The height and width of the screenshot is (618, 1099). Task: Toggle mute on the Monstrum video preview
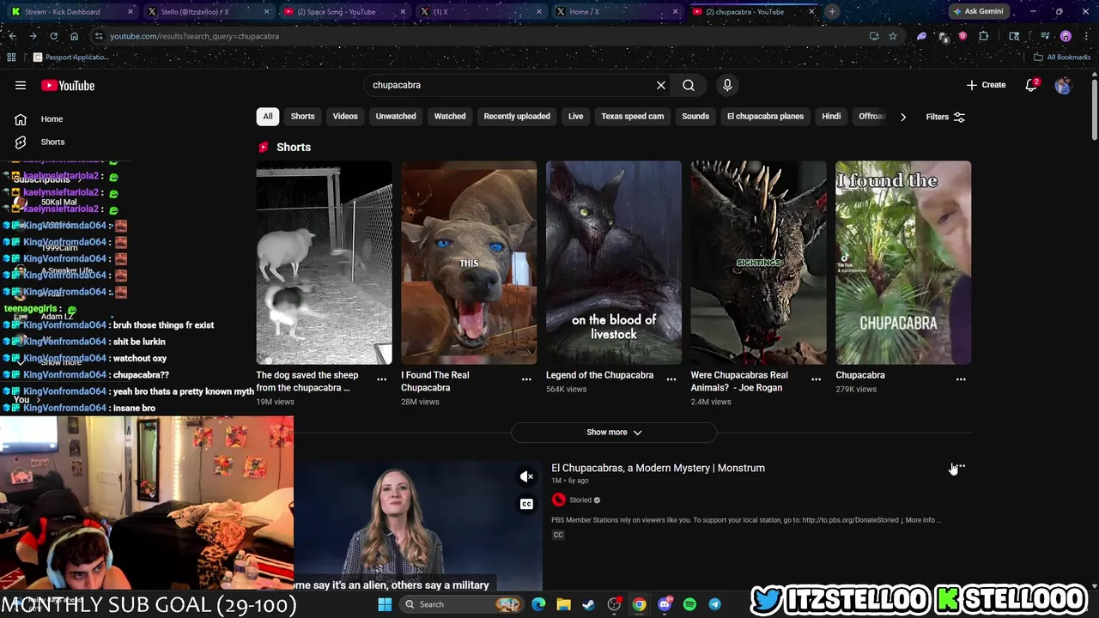click(526, 476)
